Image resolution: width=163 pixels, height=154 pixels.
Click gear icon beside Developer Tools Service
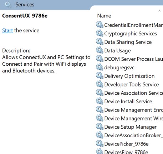point(100,84)
